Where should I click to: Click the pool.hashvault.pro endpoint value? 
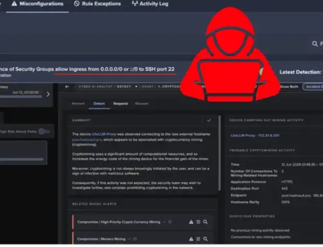[302, 195]
